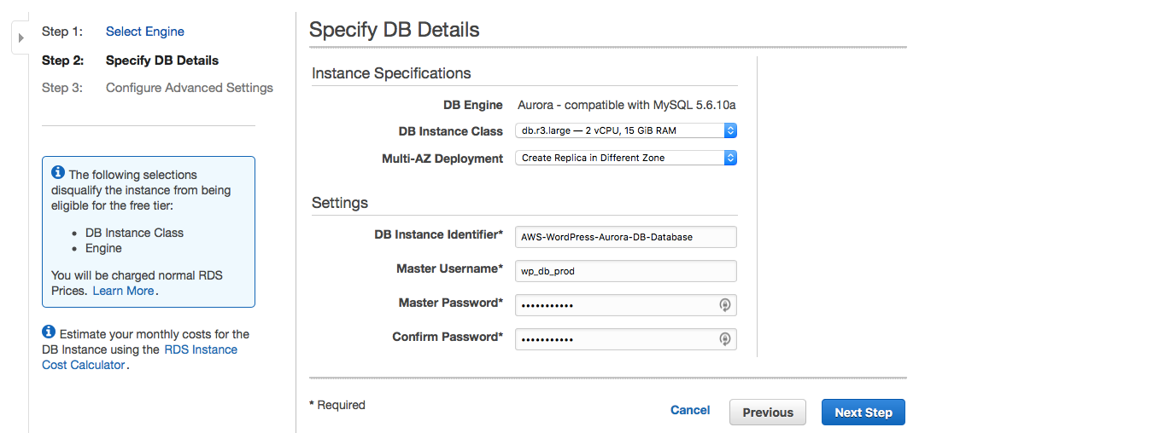Click the monthly cost estimate info icon
The image size is (1165, 433).
(x=49, y=332)
